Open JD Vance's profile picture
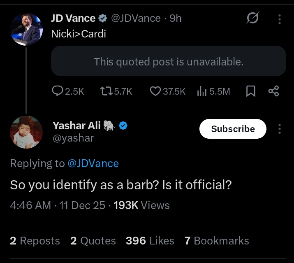 coord(26,29)
